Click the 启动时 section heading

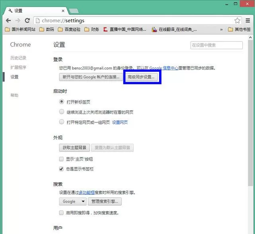coord(60,91)
